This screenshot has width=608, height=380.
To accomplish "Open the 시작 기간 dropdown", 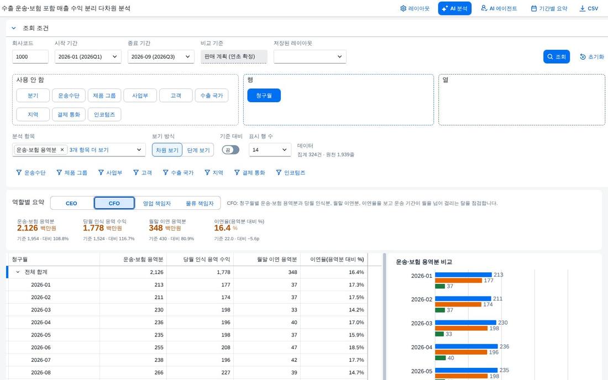I will coord(88,56).
